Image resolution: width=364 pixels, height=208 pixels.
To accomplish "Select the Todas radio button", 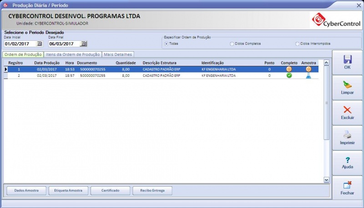I will tap(166, 44).
